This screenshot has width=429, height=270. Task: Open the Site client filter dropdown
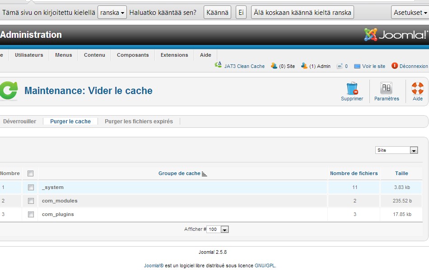pos(396,150)
